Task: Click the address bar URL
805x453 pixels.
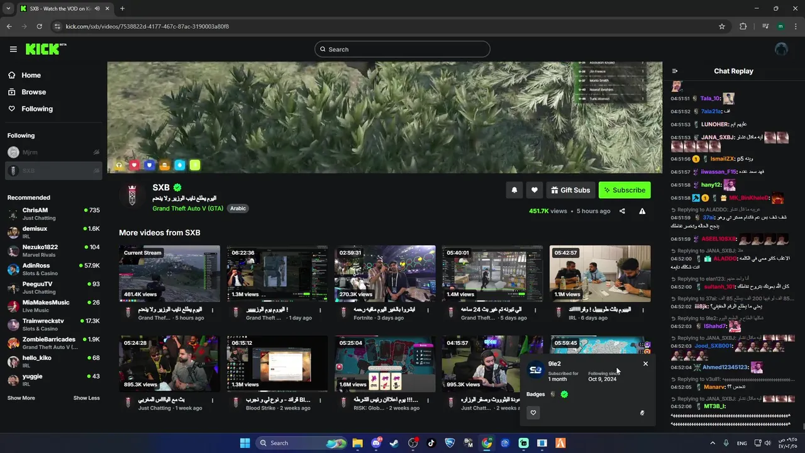Action: tap(147, 26)
